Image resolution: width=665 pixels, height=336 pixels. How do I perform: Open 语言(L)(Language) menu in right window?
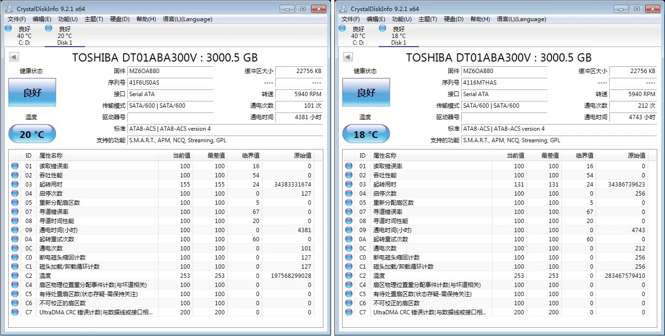point(521,19)
